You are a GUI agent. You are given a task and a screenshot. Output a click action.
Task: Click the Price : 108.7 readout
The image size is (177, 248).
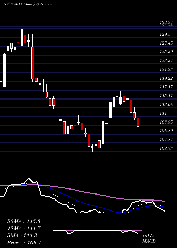coord(24,243)
